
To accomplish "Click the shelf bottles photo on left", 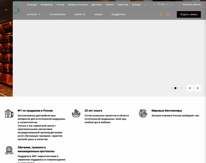I will coord(6,58).
